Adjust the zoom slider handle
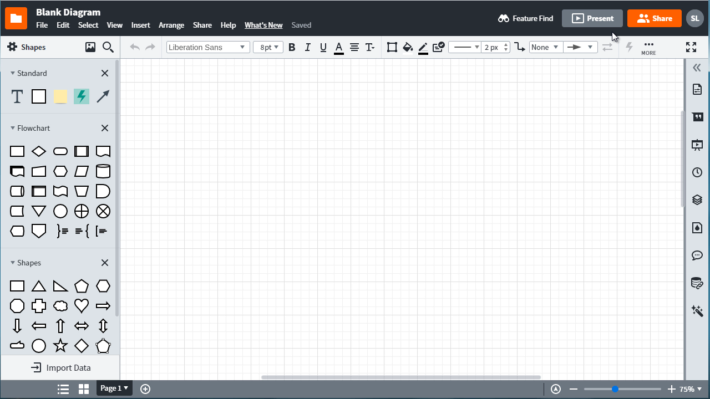The height and width of the screenshot is (399, 710). [615, 389]
